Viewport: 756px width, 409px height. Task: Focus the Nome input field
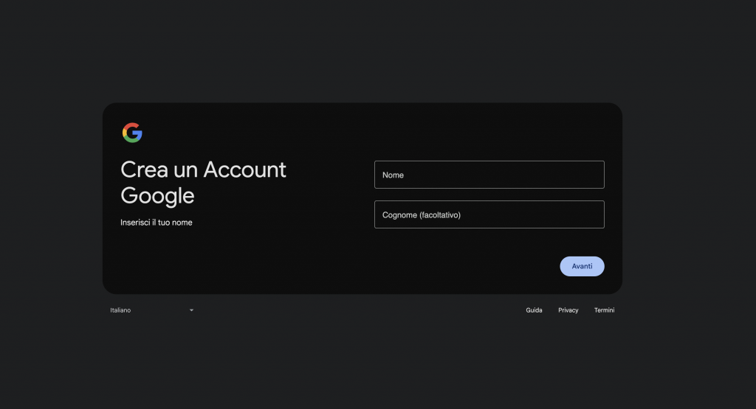(489, 175)
